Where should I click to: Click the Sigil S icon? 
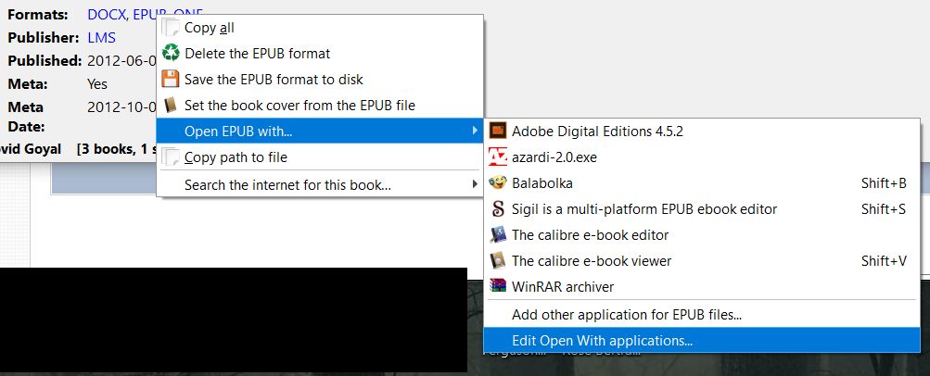tap(498, 209)
